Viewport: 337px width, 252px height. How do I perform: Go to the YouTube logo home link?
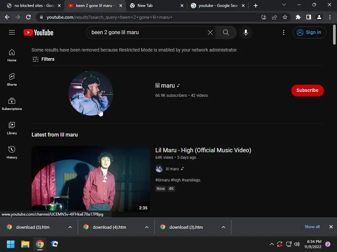click(39, 32)
